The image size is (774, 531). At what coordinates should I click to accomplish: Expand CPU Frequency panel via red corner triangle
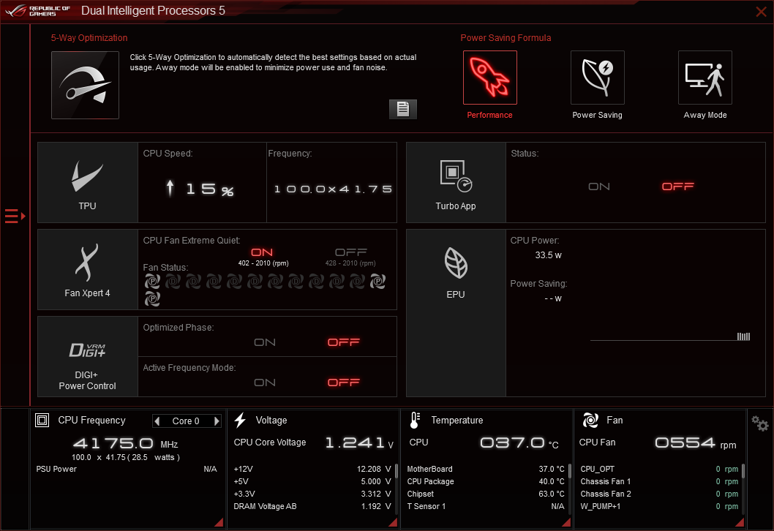pos(219,522)
